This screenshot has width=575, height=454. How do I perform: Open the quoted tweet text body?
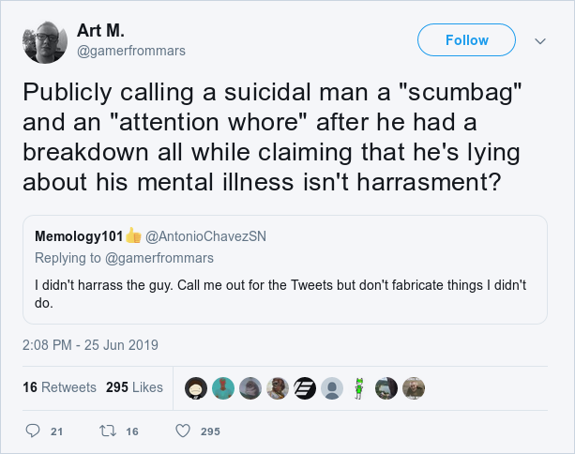click(280, 294)
